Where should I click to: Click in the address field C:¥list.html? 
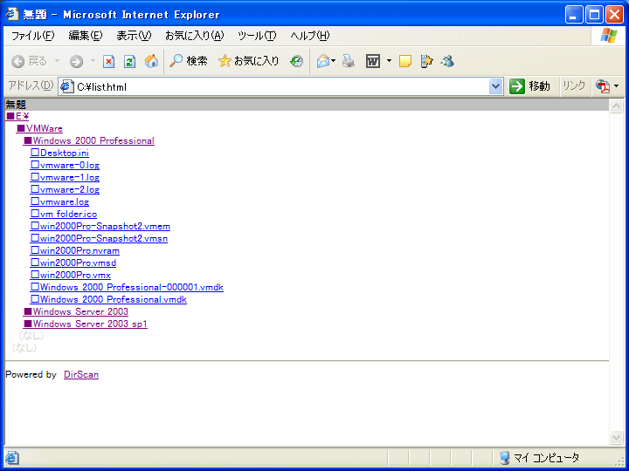tap(280, 86)
